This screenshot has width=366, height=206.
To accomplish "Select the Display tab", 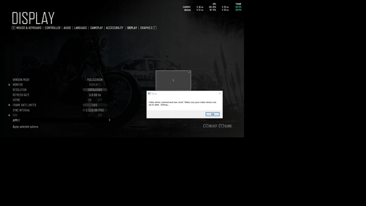I will (132, 28).
